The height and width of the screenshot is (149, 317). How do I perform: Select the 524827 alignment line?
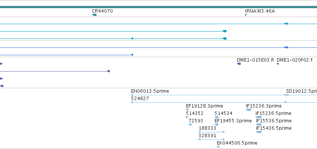tap(209, 102)
